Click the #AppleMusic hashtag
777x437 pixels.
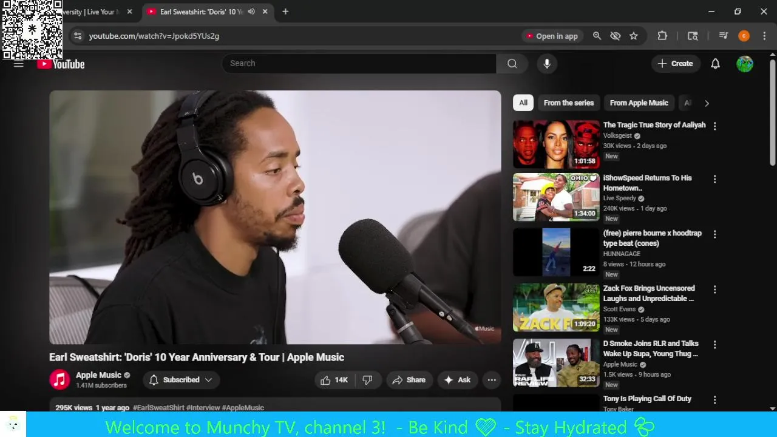(243, 408)
